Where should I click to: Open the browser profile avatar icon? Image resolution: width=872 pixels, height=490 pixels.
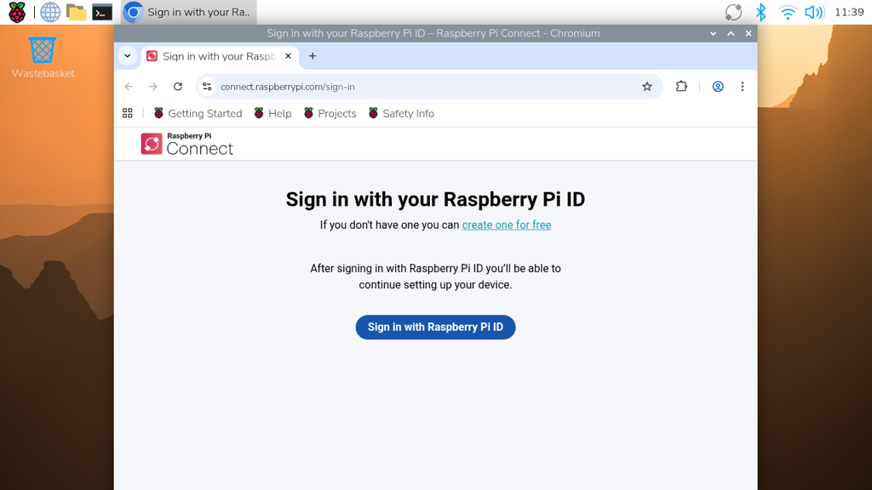718,86
